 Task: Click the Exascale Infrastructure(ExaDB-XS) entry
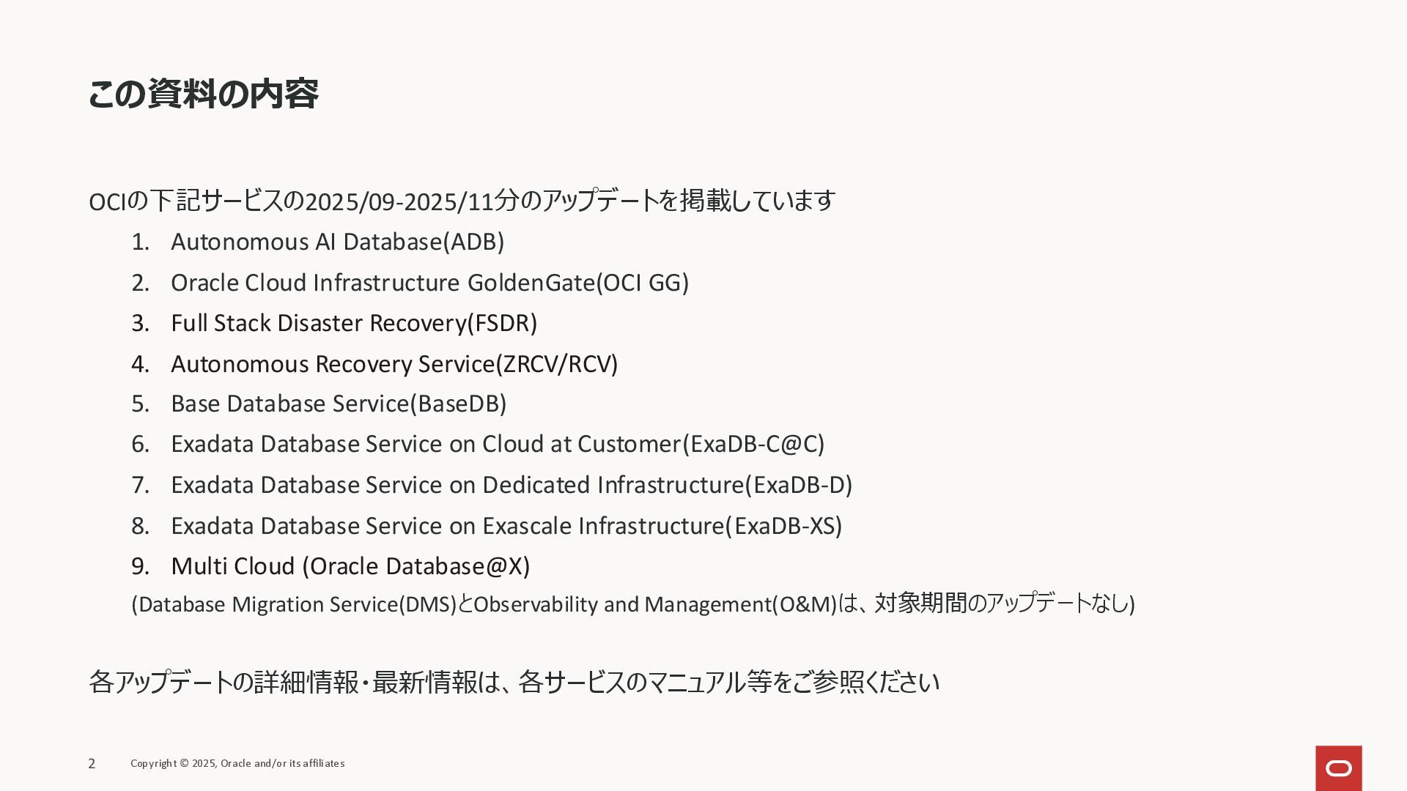(x=506, y=526)
